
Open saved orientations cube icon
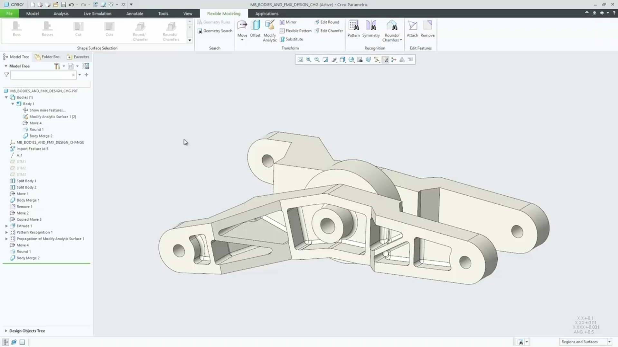click(x=351, y=59)
